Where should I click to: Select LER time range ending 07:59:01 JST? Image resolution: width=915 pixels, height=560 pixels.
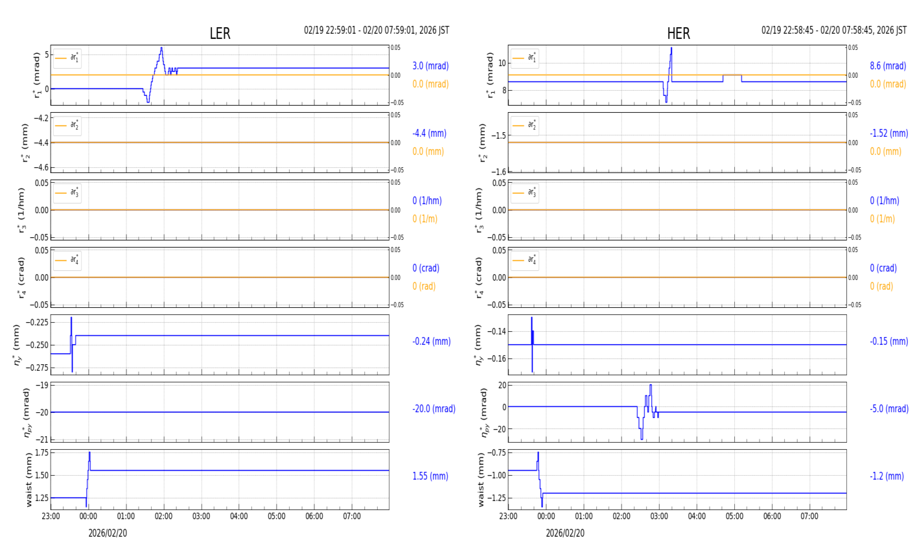(376, 30)
